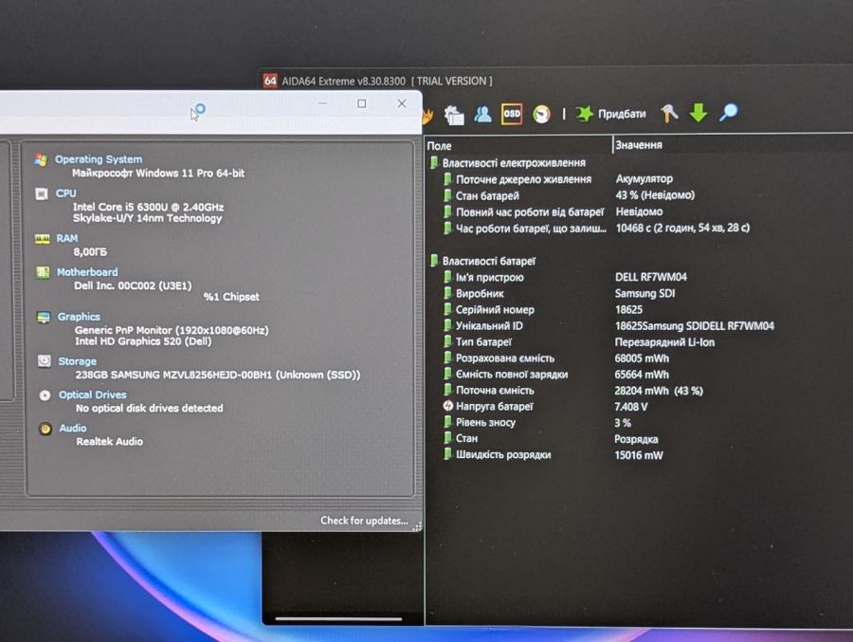
Task: Click the Check for updates... link
Action: [x=364, y=521]
